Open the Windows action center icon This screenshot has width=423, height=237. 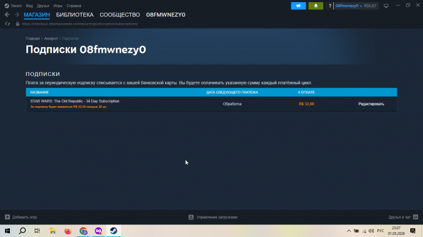click(x=413, y=231)
